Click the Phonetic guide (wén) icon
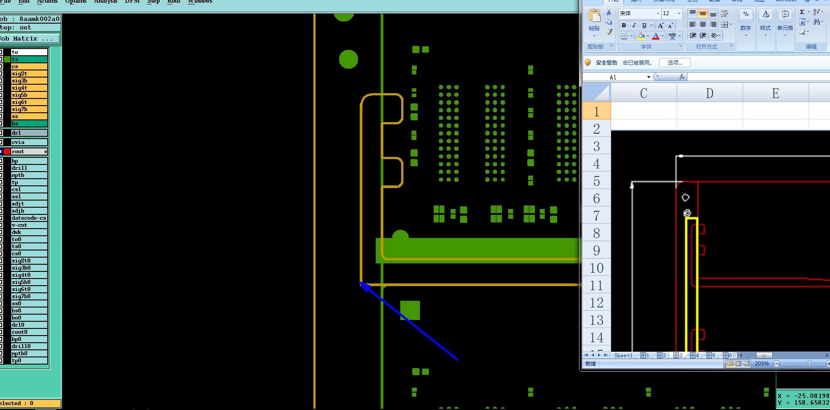This screenshot has height=410, width=830. [x=672, y=36]
